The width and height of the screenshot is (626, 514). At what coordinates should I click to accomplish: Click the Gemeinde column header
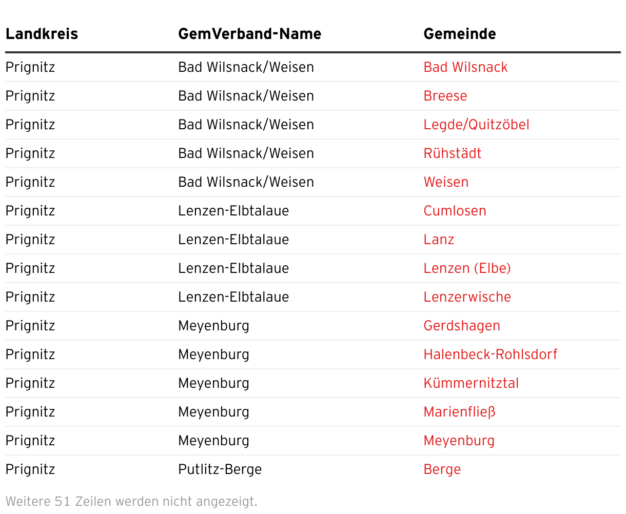pyautogui.click(x=459, y=34)
